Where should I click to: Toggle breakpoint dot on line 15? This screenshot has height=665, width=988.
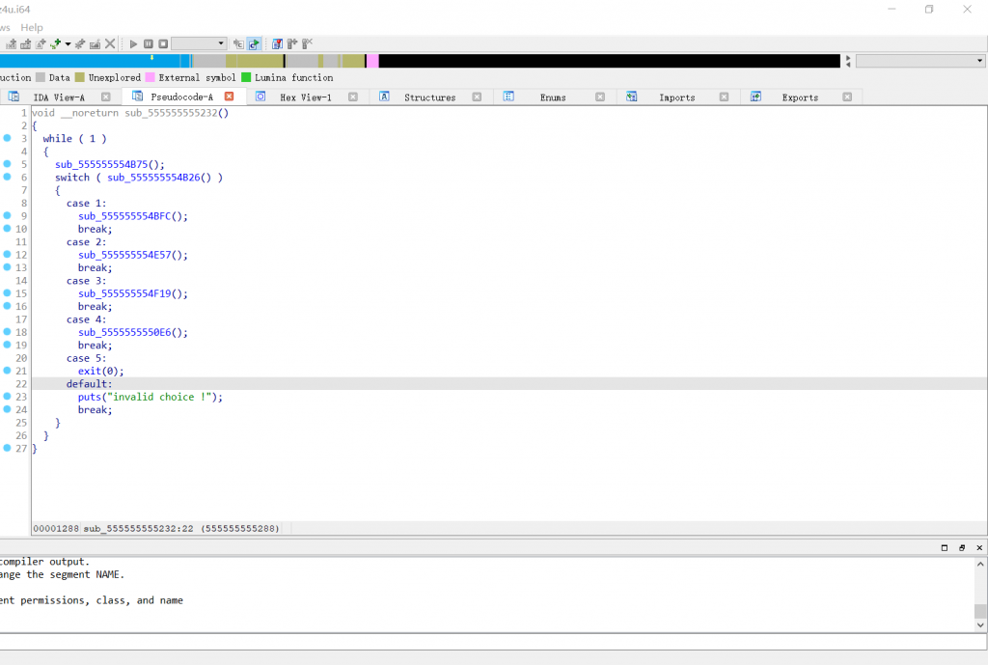pyautogui.click(x=7, y=293)
